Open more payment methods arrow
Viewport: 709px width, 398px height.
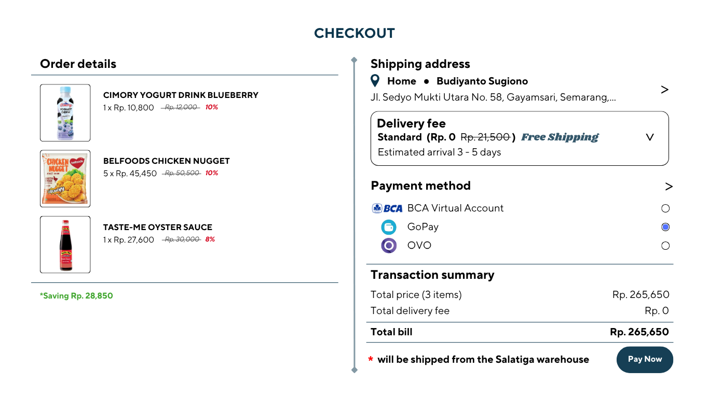pyautogui.click(x=669, y=187)
